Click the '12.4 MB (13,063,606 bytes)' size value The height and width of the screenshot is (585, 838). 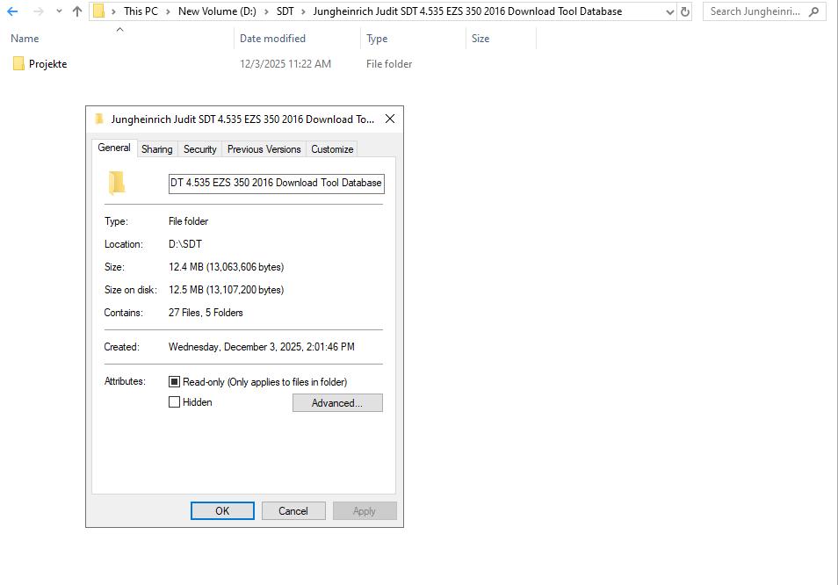226,267
